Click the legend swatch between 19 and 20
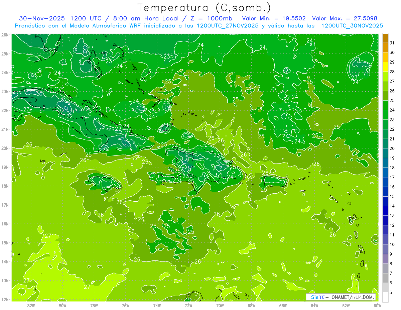 point(385,153)
